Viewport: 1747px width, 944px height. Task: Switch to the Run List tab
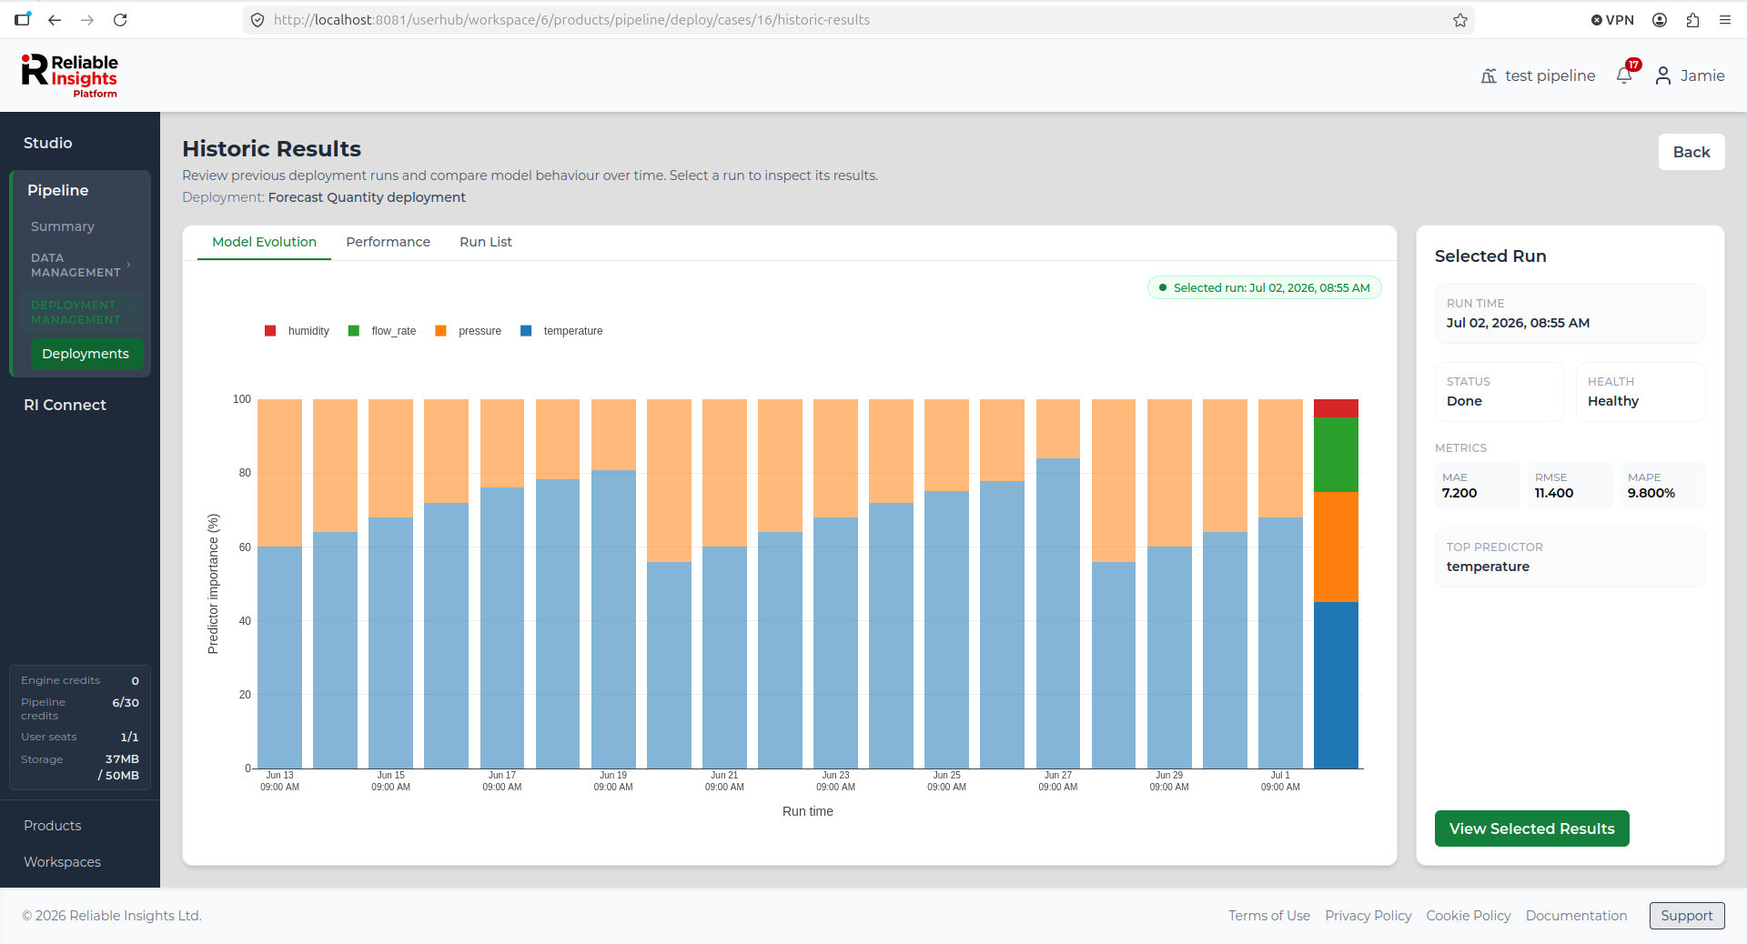pyautogui.click(x=486, y=242)
